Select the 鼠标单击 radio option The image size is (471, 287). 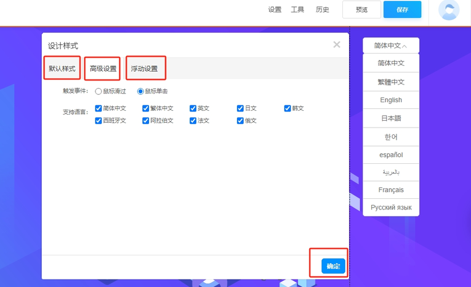click(x=140, y=91)
